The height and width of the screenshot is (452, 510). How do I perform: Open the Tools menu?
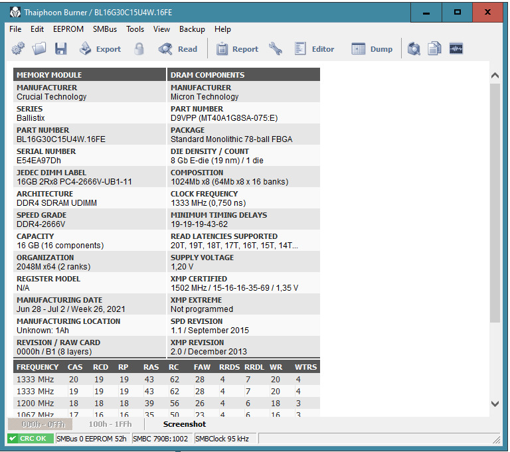tap(135, 29)
